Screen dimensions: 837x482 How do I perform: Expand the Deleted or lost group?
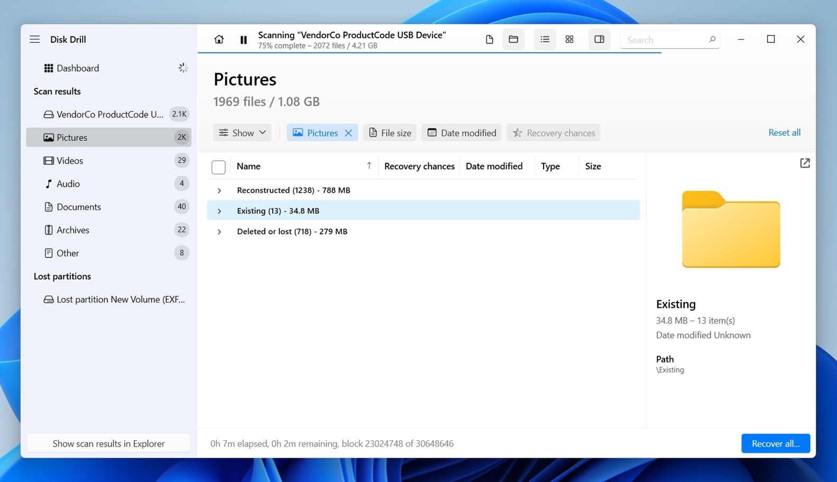[219, 232]
